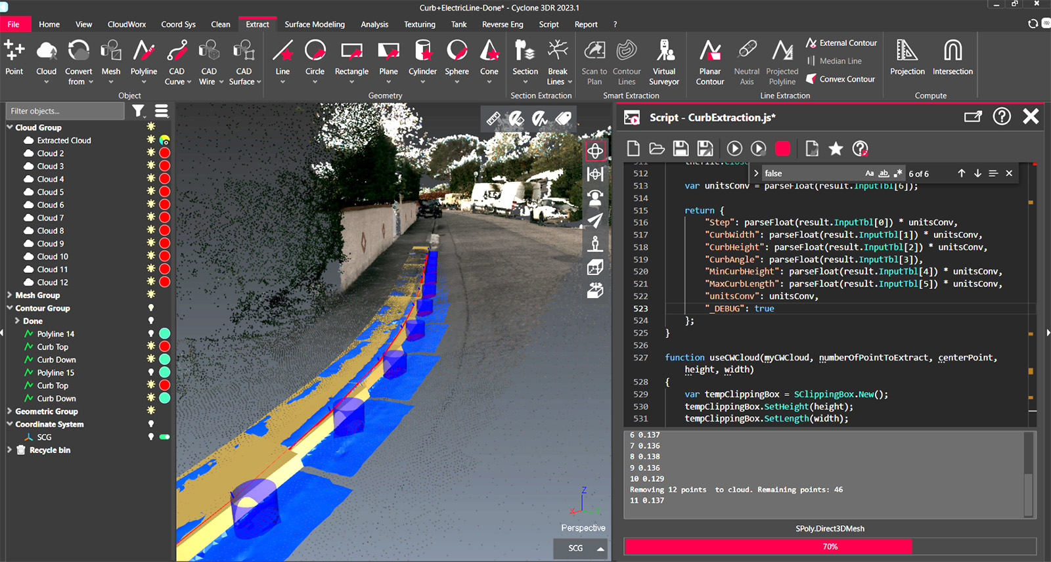Viewport: 1051px width, 562px height.
Task: Click the Filter objects search field
Action: (x=64, y=111)
